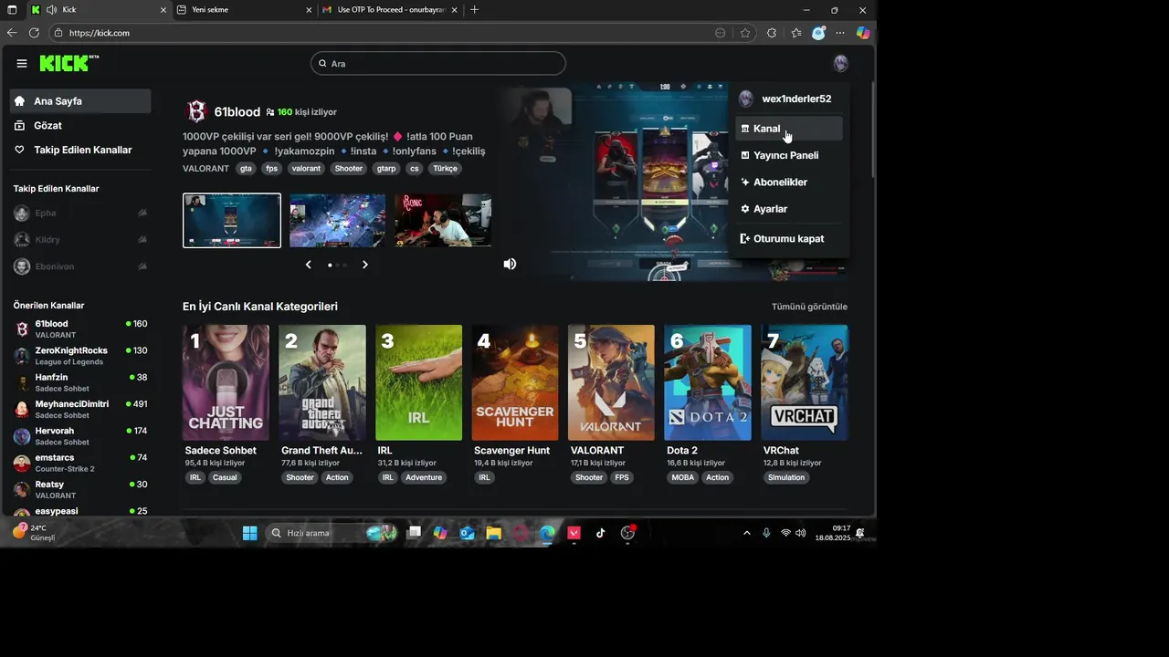1169x657 pixels.
Task: Open Gözat in sidebar
Action: tap(80, 125)
